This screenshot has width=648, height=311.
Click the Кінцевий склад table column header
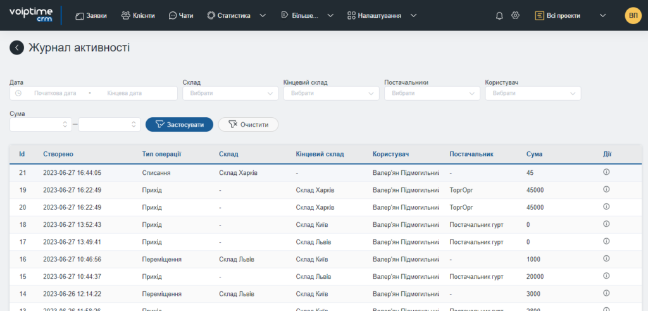click(320, 155)
